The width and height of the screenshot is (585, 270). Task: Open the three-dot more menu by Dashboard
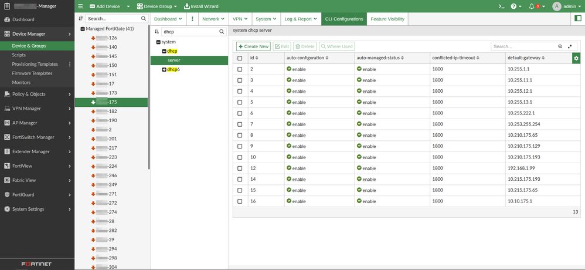192,19
